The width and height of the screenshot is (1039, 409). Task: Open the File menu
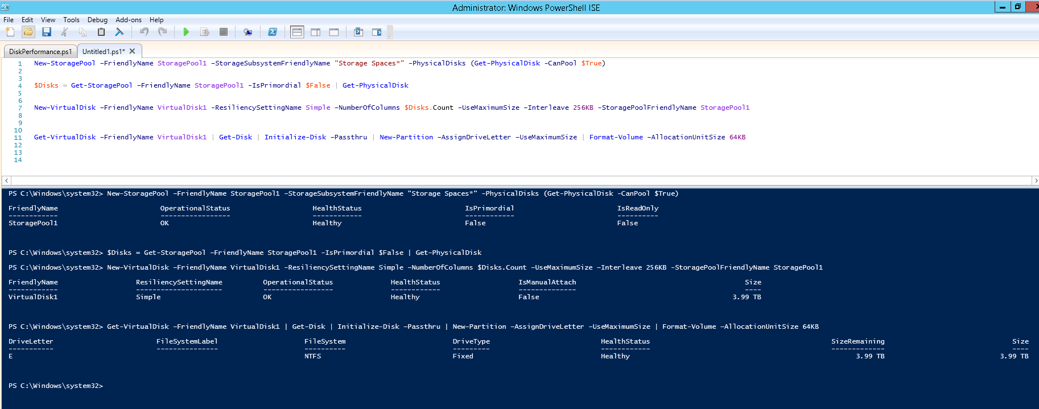(9, 20)
